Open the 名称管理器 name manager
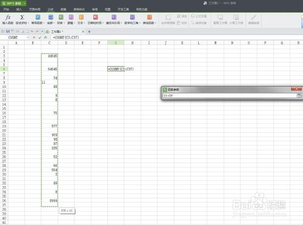Viewport: 303px width, 225px height. (168, 19)
